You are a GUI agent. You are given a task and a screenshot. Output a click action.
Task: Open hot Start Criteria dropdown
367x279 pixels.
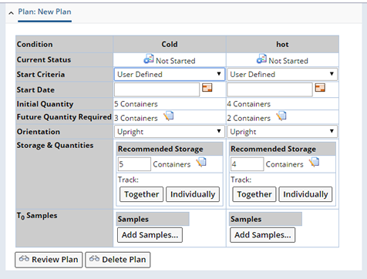pyautogui.click(x=282, y=74)
